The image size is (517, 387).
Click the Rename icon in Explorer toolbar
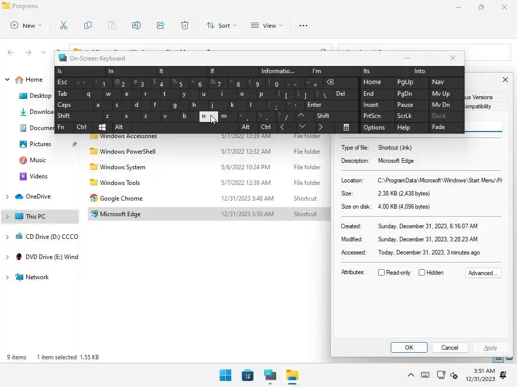point(136,25)
